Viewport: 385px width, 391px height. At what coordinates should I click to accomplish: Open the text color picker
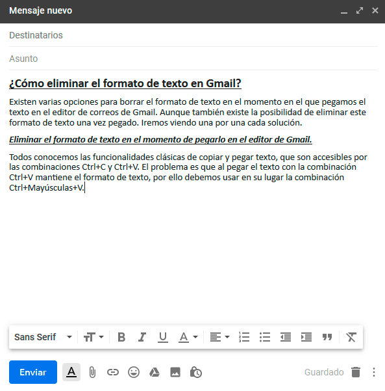pyautogui.click(x=188, y=337)
